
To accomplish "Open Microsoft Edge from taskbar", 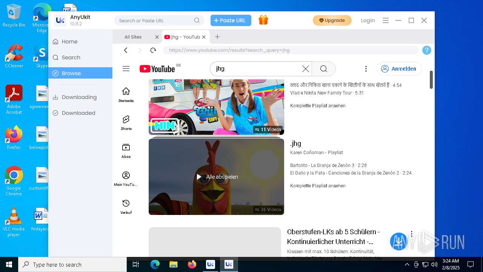I will (x=155, y=264).
